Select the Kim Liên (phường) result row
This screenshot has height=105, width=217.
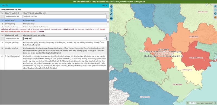[x=53, y=51]
